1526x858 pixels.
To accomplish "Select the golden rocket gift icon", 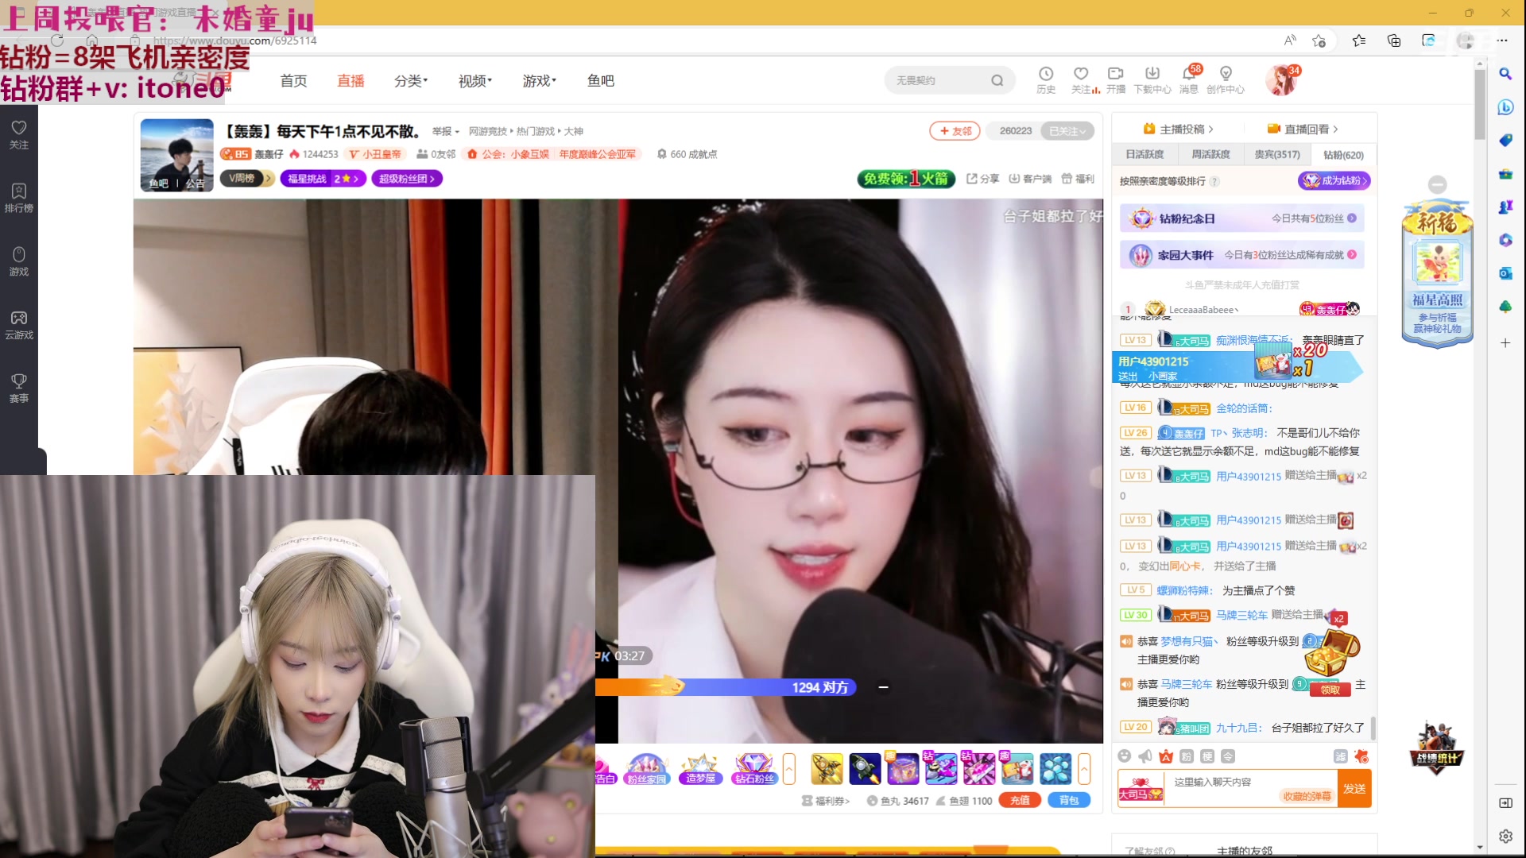I will (x=826, y=769).
